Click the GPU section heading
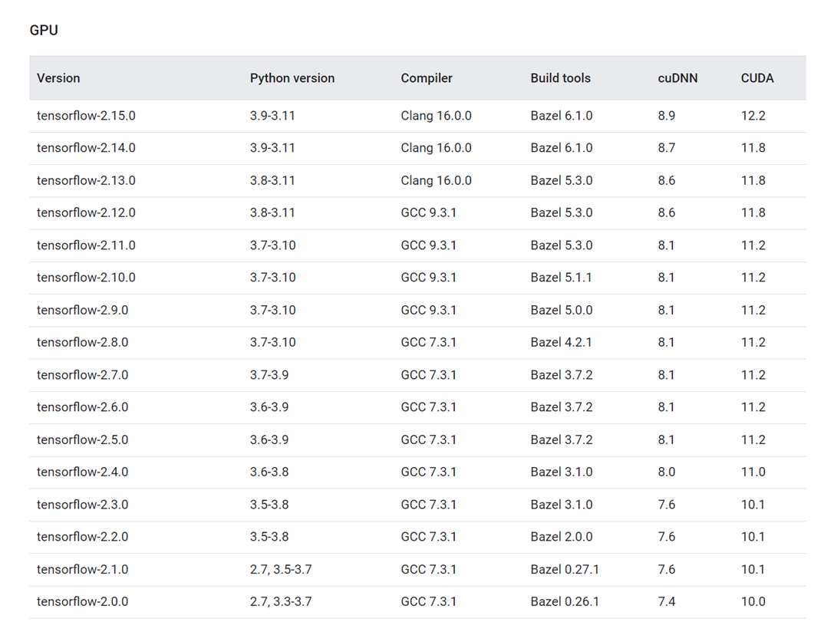834x622 pixels. 44,31
